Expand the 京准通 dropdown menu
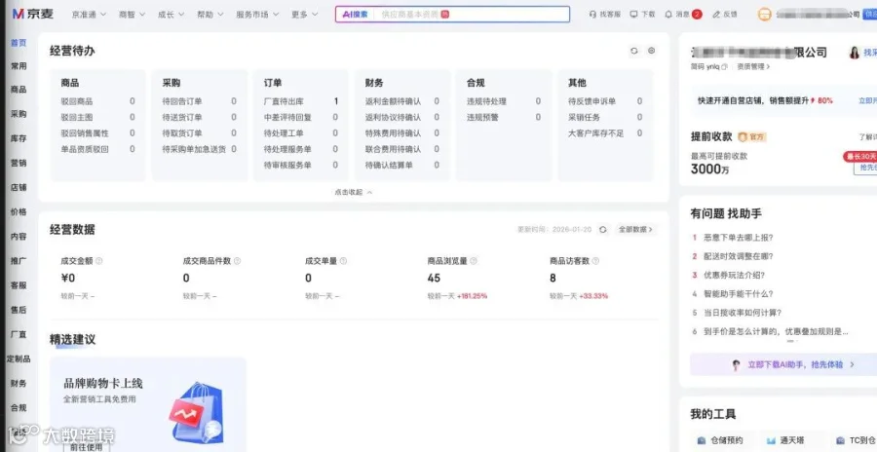This screenshot has height=452, width=877. pyautogui.click(x=89, y=15)
